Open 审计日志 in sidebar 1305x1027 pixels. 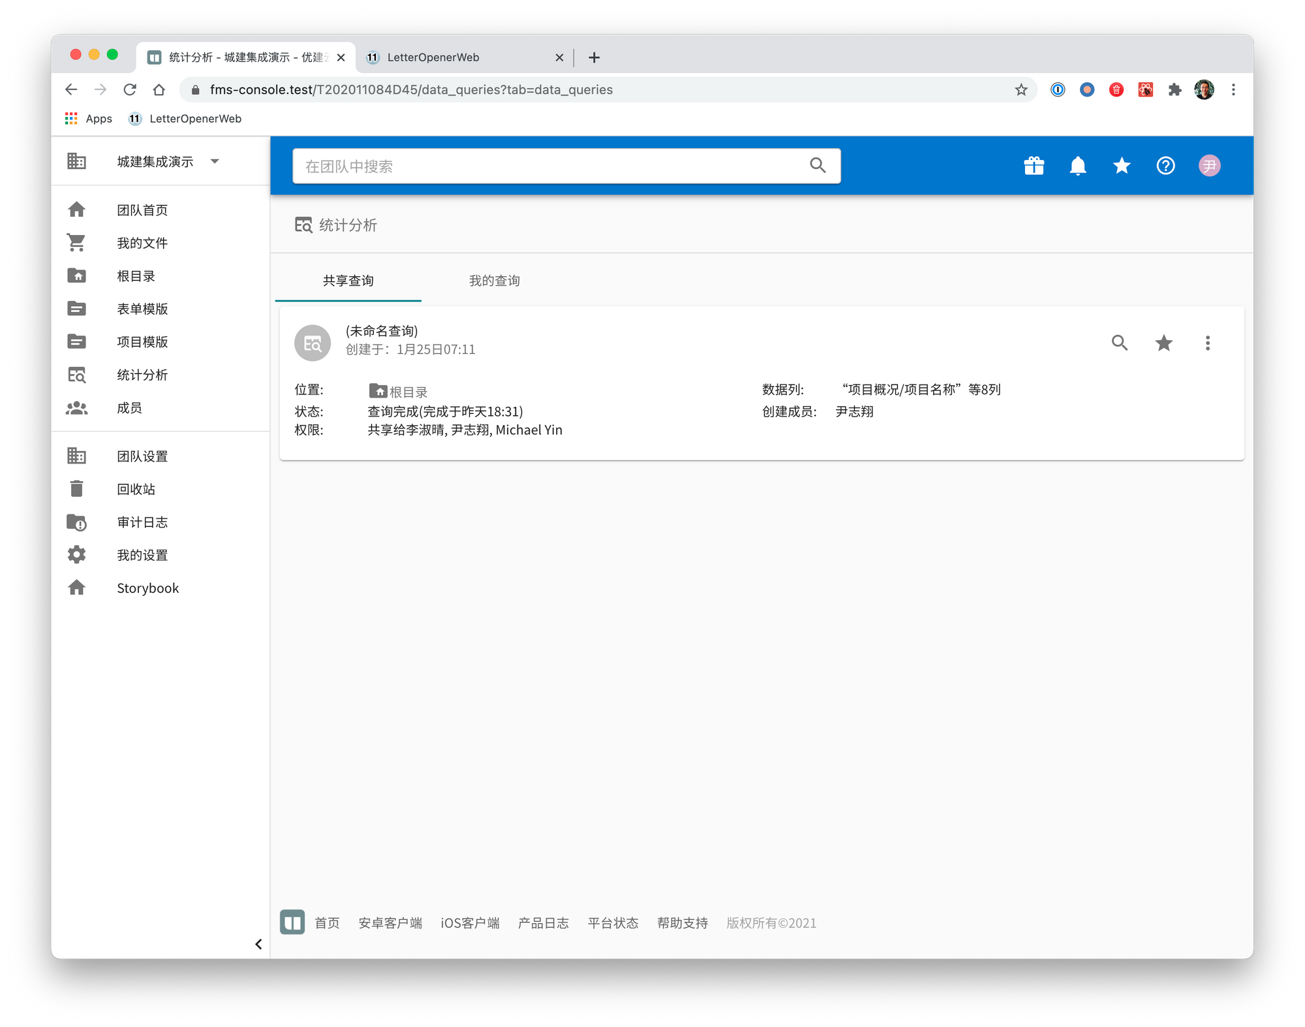coord(142,522)
